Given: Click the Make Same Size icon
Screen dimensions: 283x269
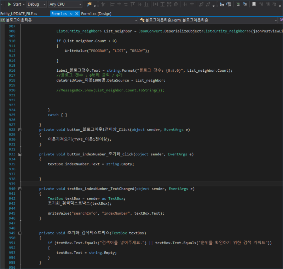Looking at the screenshot, I should [x=169, y=4].
